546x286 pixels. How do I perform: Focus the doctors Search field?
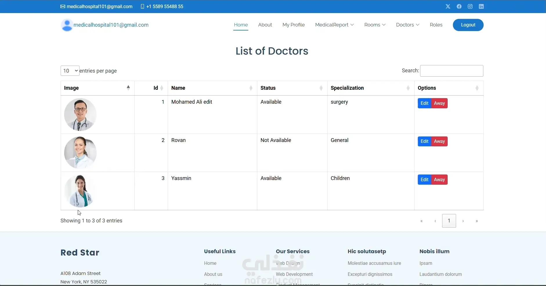pos(452,71)
